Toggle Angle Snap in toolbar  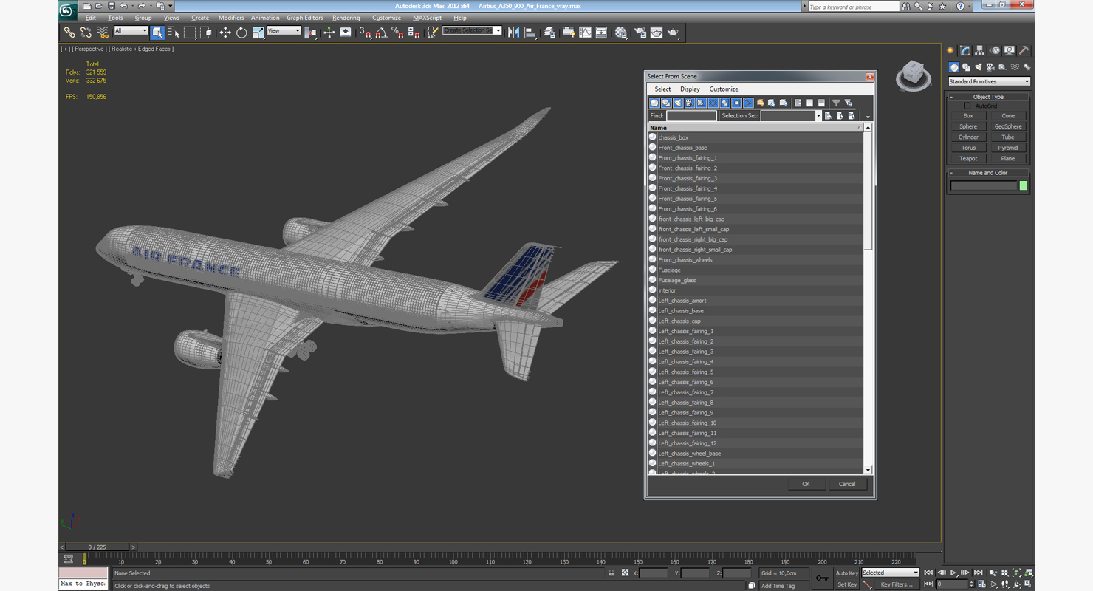pos(381,32)
